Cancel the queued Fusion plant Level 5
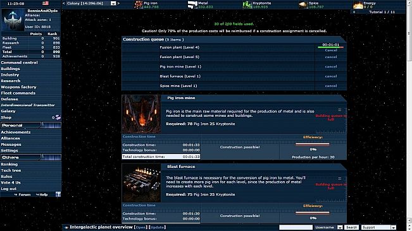The width and height of the screenshot is (412, 231). [331, 57]
